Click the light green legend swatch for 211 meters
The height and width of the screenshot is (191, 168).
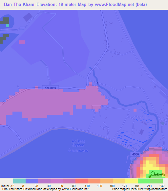pos(157,181)
